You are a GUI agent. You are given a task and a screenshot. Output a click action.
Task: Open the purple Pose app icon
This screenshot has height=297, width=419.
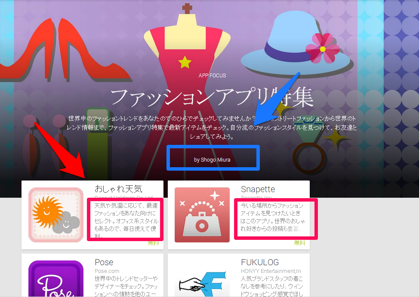click(56, 279)
